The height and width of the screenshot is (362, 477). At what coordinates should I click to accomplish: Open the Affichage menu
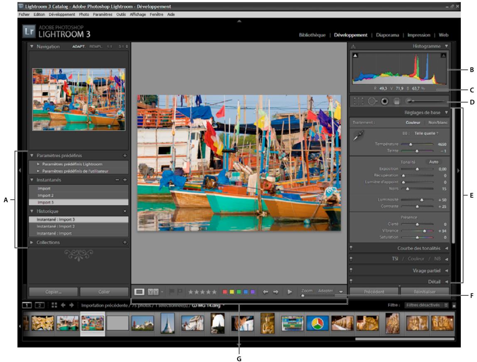[x=138, y=14]
